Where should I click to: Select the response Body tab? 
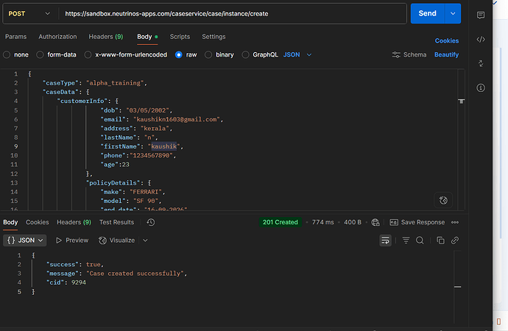[x=10, y=222]
